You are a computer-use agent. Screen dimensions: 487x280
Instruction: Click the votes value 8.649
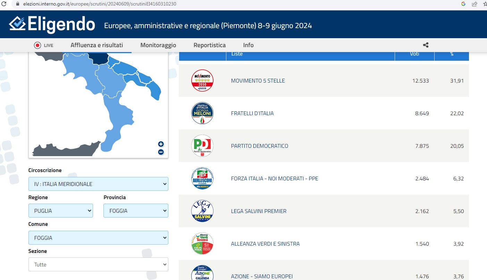tap(422, 113)
